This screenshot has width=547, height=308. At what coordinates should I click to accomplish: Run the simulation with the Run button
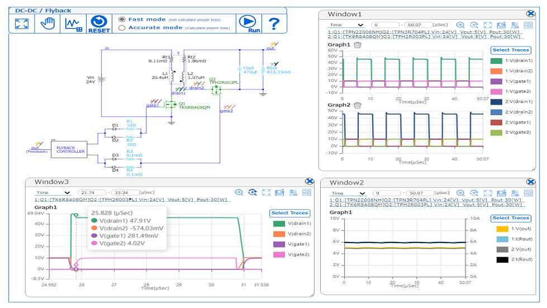click(x=248, y=24)
